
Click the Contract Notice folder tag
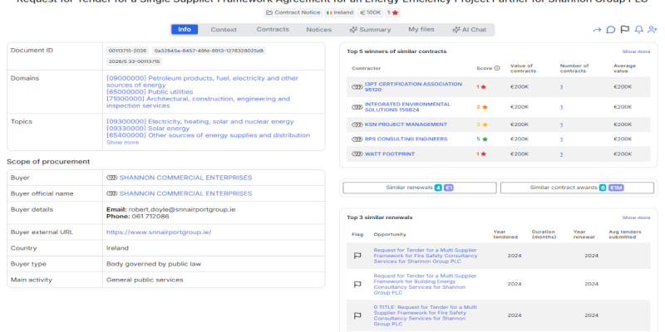tap(293, 12)
